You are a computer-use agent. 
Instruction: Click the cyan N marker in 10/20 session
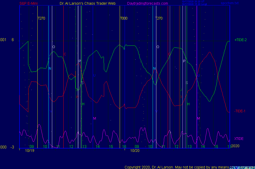[154, 69]
